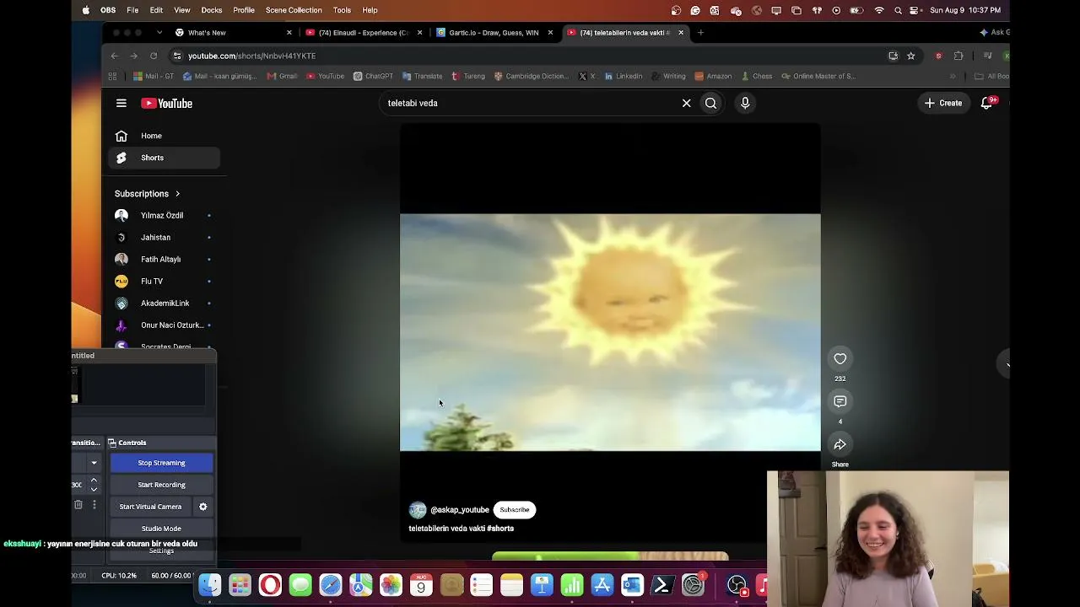This screenshot has width=1080, height=607.
Task: Open a new Chrome tab
Action: point(700,33)
